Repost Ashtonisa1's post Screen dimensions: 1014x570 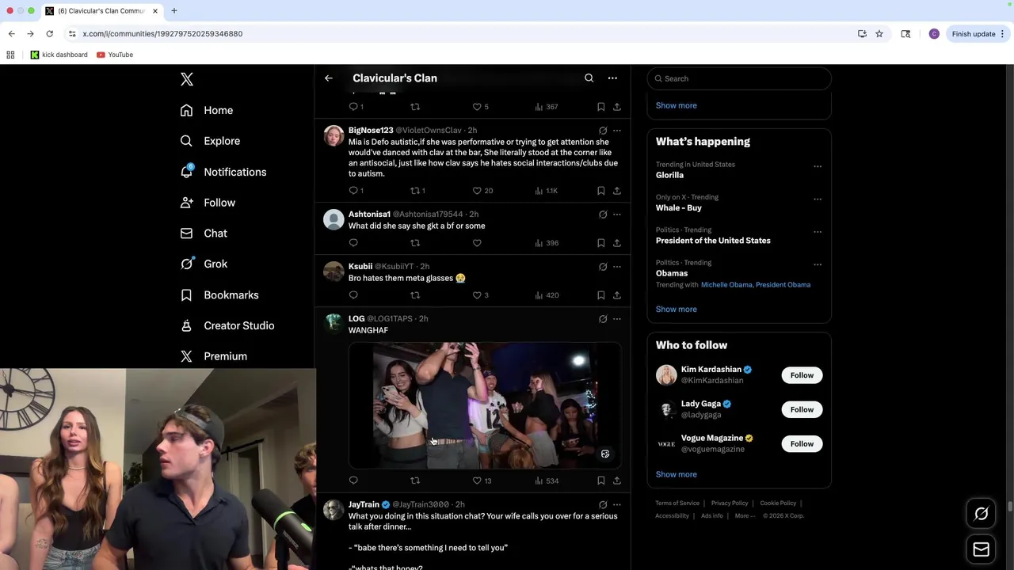click(x=415, y=243)
